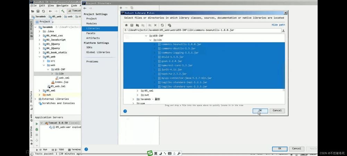The height and width of the screenshot is (156, 347).
Task: Synchronize icon in main toolbar
Action: click(x=43, y=11)
